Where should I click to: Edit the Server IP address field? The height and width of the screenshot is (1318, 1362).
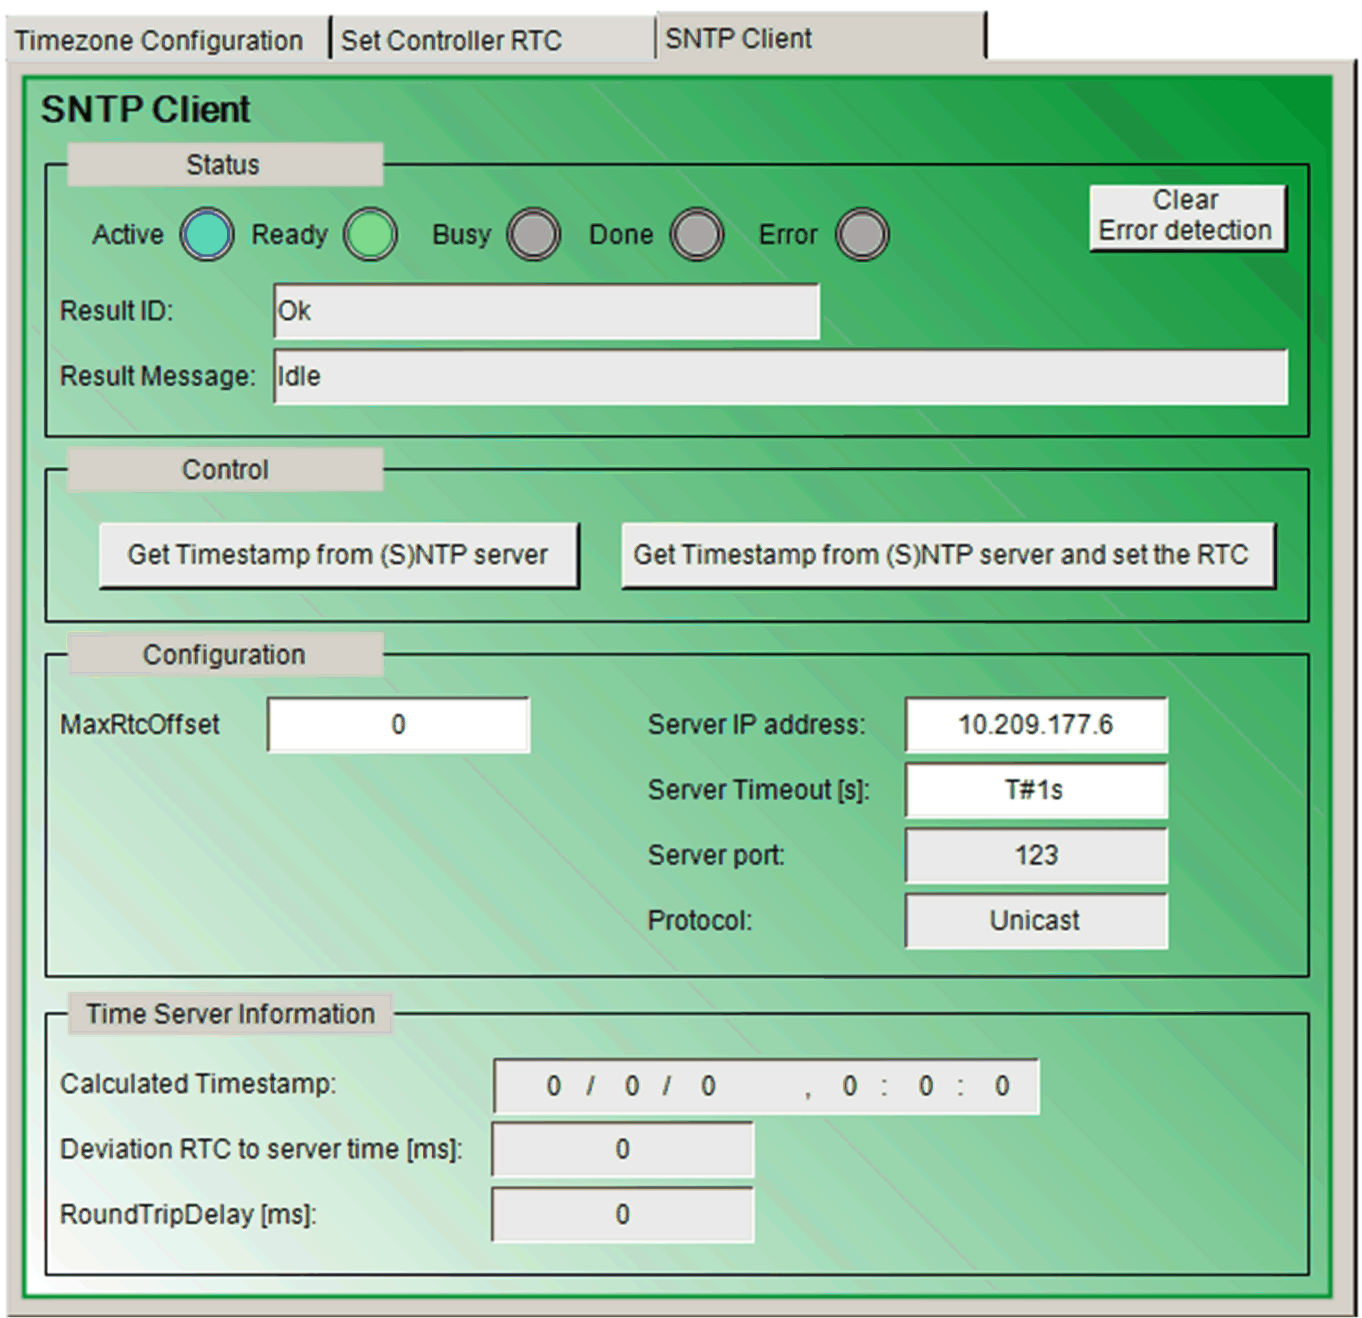pos(1036,725)
